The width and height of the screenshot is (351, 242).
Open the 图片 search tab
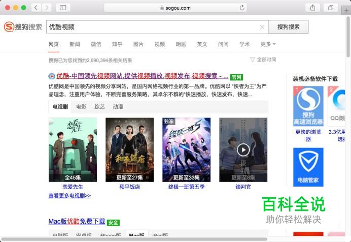pos(138,44)
